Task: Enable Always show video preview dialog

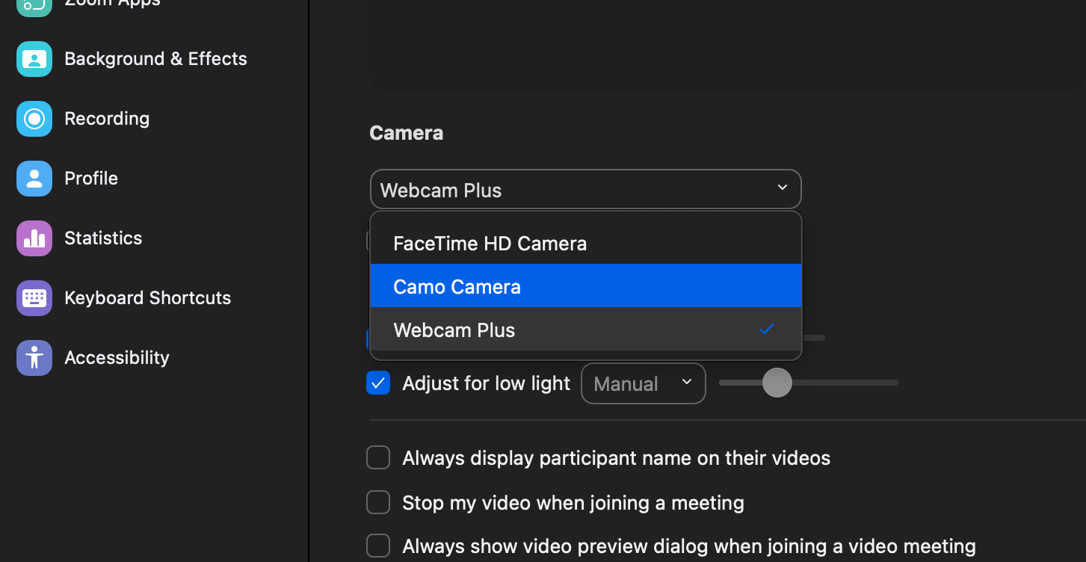Action: (x=378, y=546)
